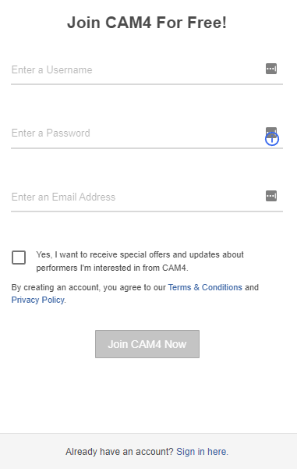Tick the special offers checkbox

point(19,258)
